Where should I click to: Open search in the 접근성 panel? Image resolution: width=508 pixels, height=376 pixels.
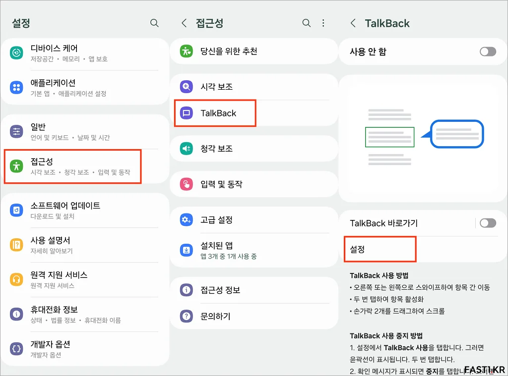coord(306,23)
